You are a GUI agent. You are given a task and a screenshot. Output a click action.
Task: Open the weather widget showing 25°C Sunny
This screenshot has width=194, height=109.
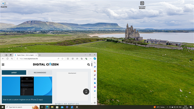[x=159, y=107]
